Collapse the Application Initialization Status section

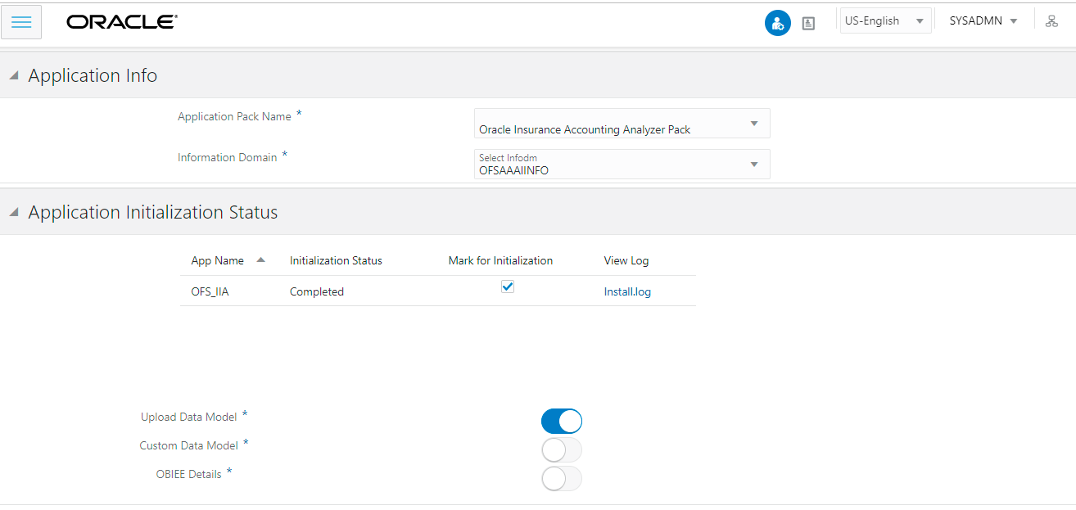(x=13, y=212)
